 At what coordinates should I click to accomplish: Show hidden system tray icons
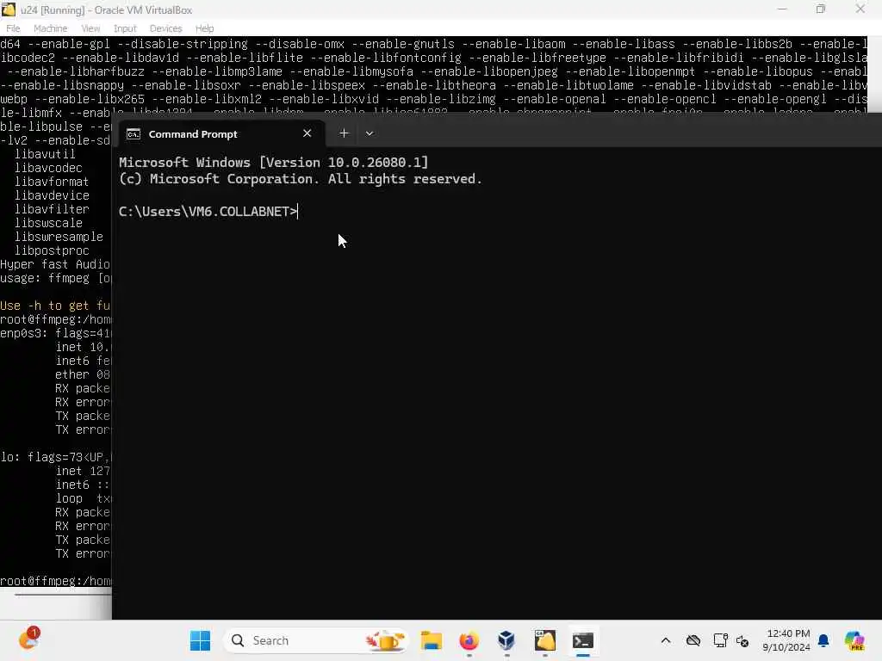[666, 640]
